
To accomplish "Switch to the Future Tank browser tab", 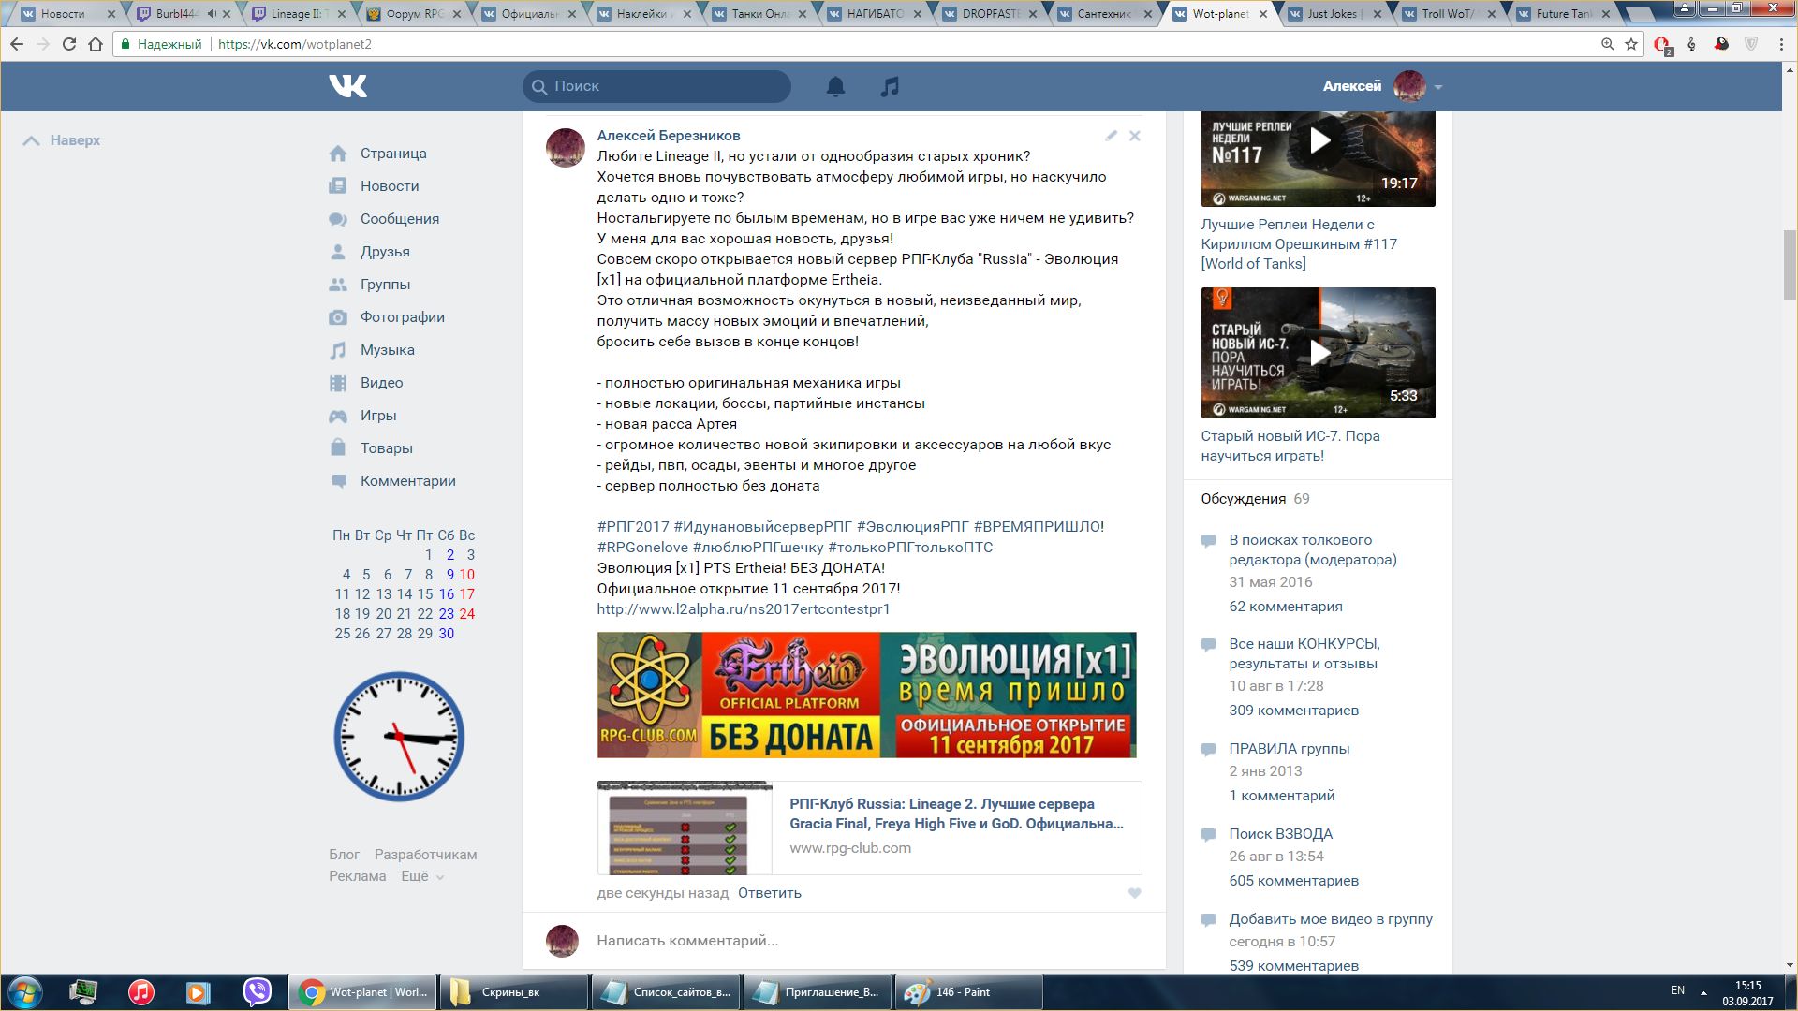I will (1564, 14).
